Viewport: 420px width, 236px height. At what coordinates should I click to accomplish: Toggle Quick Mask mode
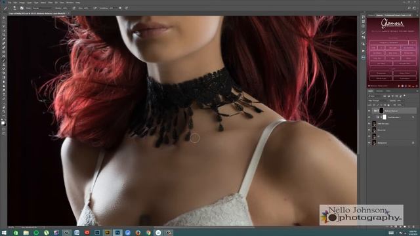click(4, 128)
